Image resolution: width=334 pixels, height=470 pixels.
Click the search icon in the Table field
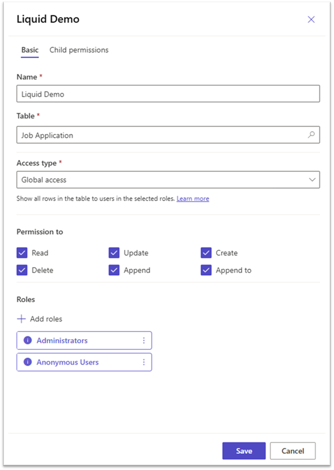[312, 135]
